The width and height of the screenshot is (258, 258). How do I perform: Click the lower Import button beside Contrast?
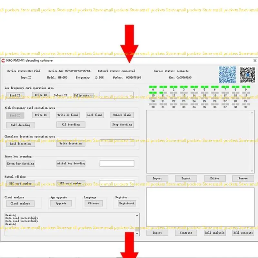point(157,233)
